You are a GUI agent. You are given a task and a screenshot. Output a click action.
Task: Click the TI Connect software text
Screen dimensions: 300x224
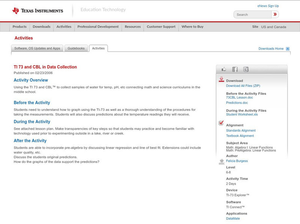point(235,207)
